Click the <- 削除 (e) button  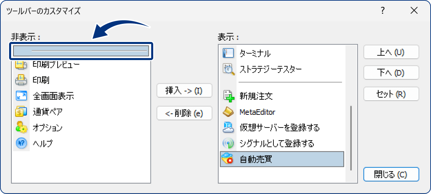(184, 113)
